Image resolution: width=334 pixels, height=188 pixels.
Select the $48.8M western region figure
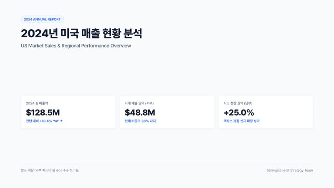coord(140,112)
